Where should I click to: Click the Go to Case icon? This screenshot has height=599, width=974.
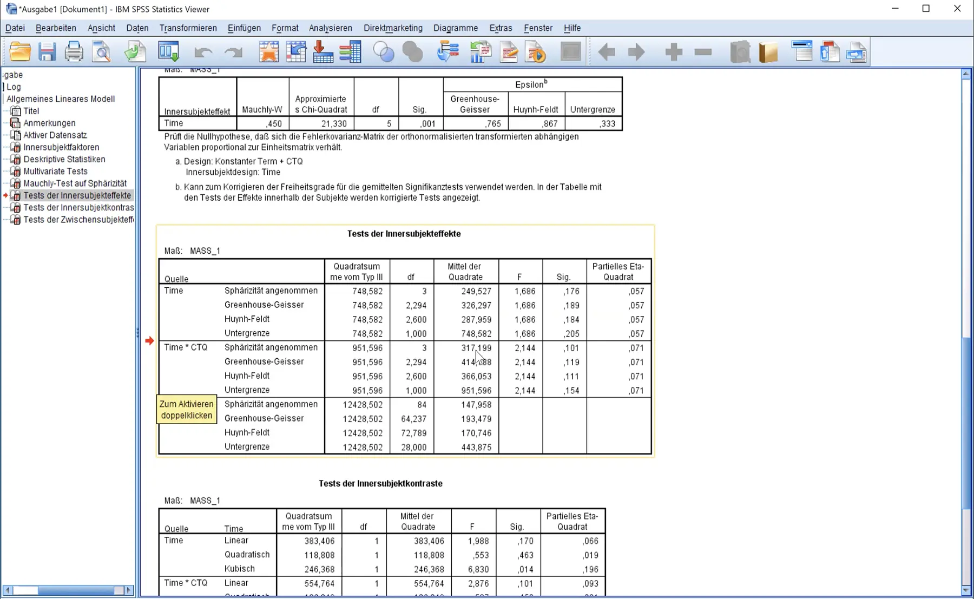pos(296,52)
